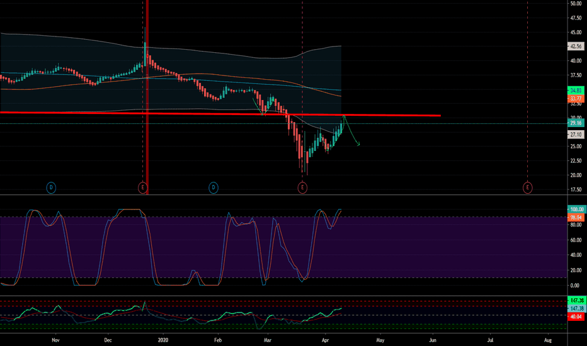Open the earnings E marker in March
Image resolution: width=587 pixels, height=346 pixels.
pos(302,187)
